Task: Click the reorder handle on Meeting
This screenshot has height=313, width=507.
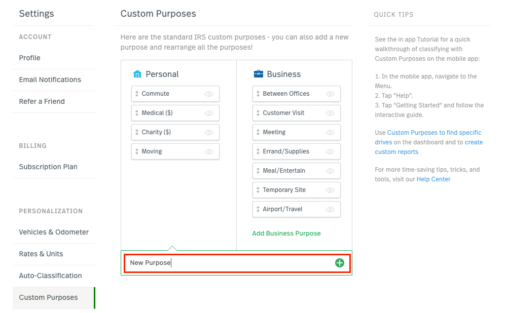Action: tap(258, 132)
